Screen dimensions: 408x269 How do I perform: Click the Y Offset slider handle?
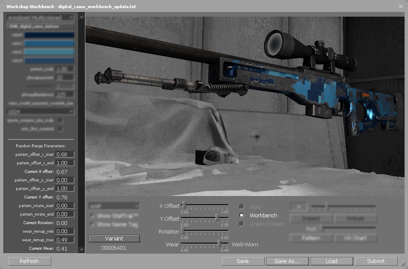click(217, 218)
